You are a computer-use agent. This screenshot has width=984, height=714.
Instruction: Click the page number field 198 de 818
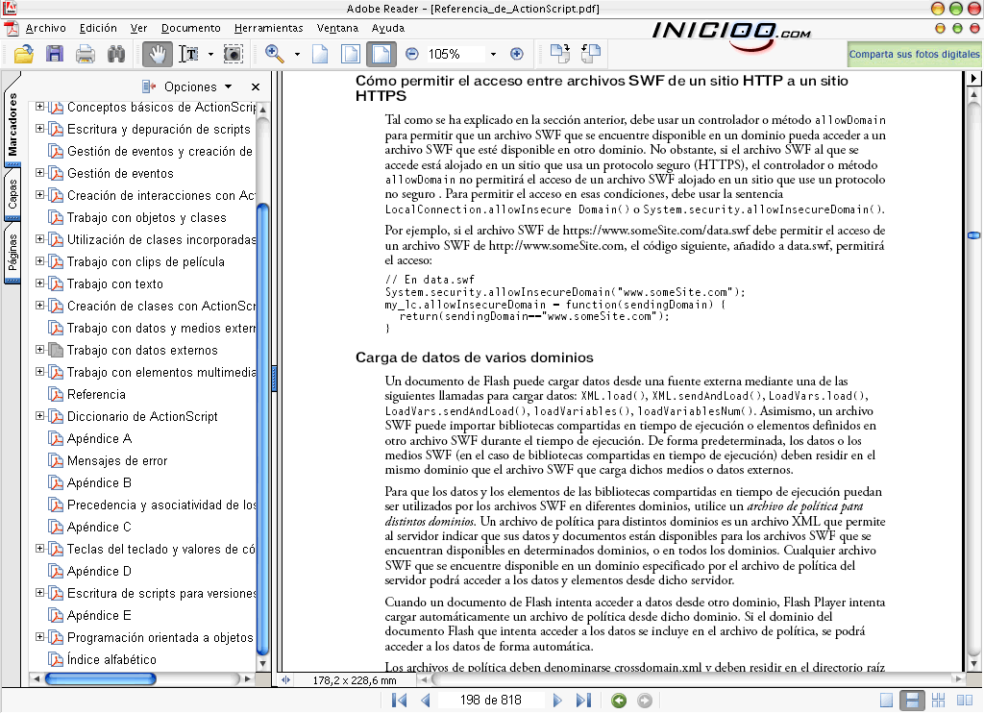point(490,701)
